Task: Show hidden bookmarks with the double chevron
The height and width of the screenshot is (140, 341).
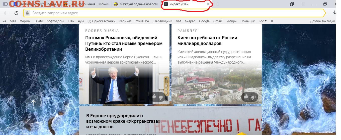Action: 272,21
